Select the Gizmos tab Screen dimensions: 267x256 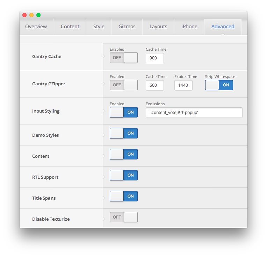click(127, 27)
